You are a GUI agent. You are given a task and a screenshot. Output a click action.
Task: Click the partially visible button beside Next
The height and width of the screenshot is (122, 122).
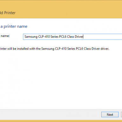121,114
